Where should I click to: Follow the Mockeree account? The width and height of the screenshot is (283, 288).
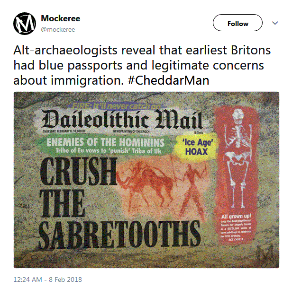[x=237, y=23]
